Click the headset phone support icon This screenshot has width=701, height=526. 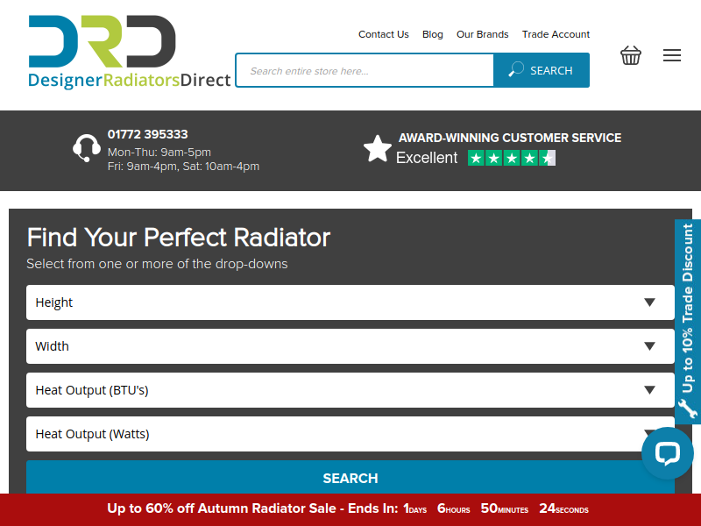tap(86, 148)
